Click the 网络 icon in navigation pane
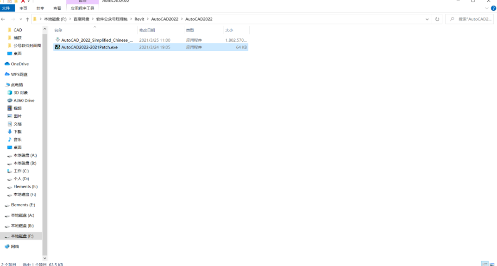The width and height of the screenshot is (497, 266). [7, 247]
